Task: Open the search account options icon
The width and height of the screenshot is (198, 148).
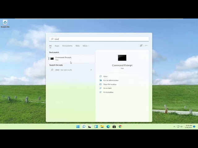Action: [x=141, y=46]
